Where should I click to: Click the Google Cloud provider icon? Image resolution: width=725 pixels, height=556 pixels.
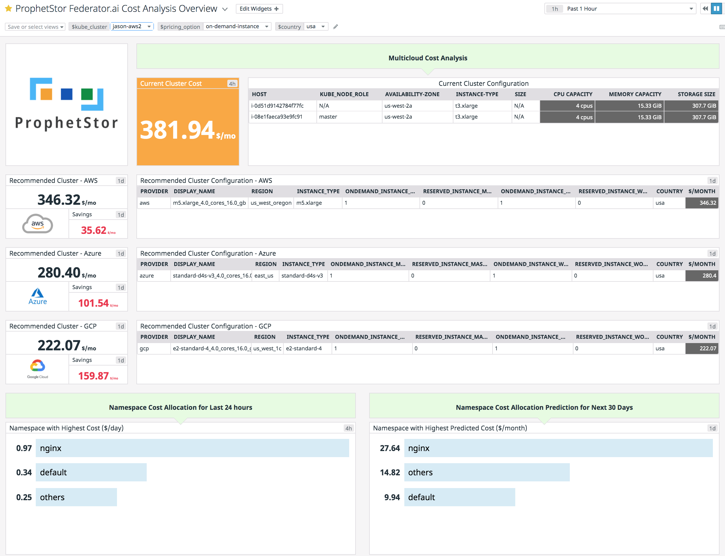(37, 367)
